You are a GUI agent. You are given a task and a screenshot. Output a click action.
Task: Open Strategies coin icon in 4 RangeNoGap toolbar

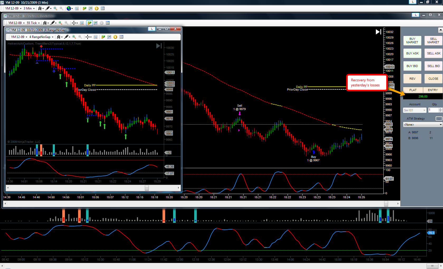click(115, 37)
